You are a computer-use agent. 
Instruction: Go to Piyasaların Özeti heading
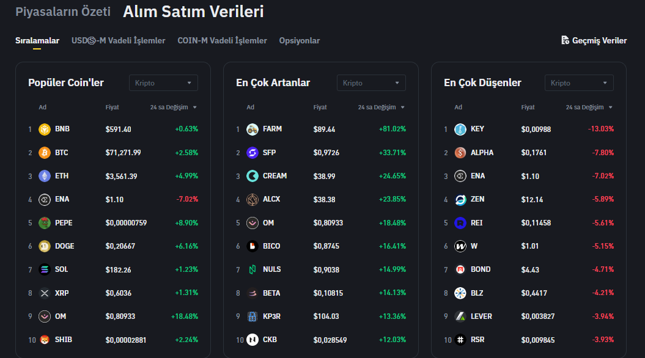(x=63, y=12)
